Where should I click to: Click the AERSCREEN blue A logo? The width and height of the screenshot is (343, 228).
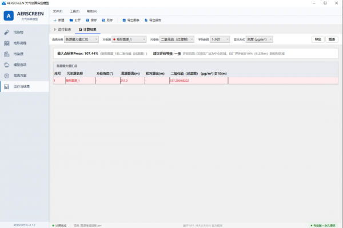9,16
